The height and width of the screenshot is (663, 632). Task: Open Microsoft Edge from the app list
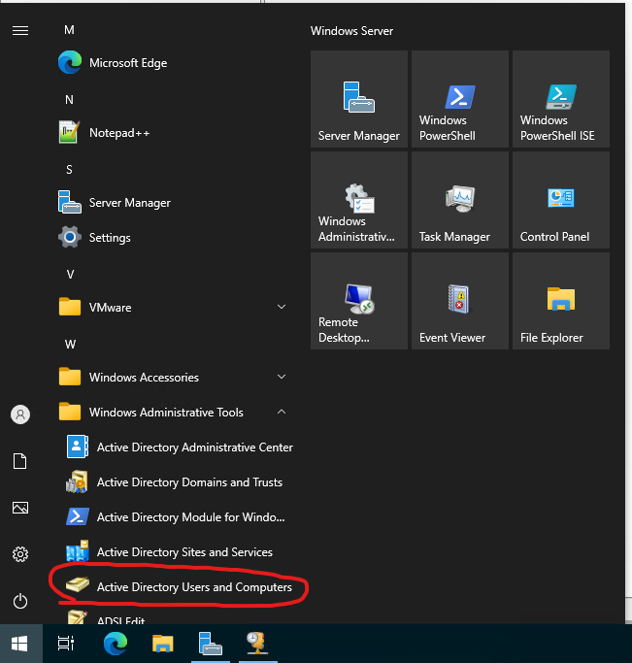point(127,63)
